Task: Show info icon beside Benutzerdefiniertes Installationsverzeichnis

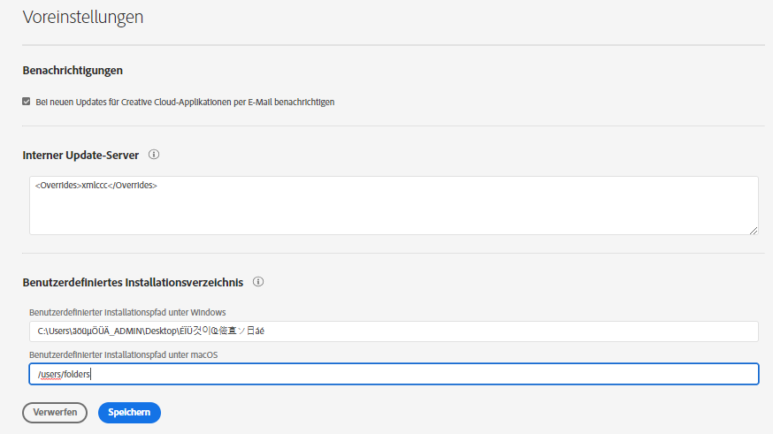Action: 258,283
